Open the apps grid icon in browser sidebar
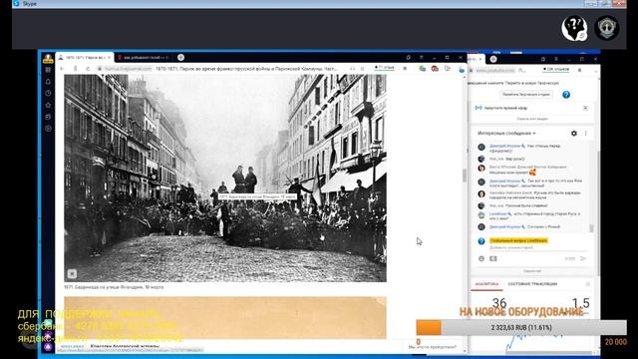 pyautogui.click(x=48, y=70)
